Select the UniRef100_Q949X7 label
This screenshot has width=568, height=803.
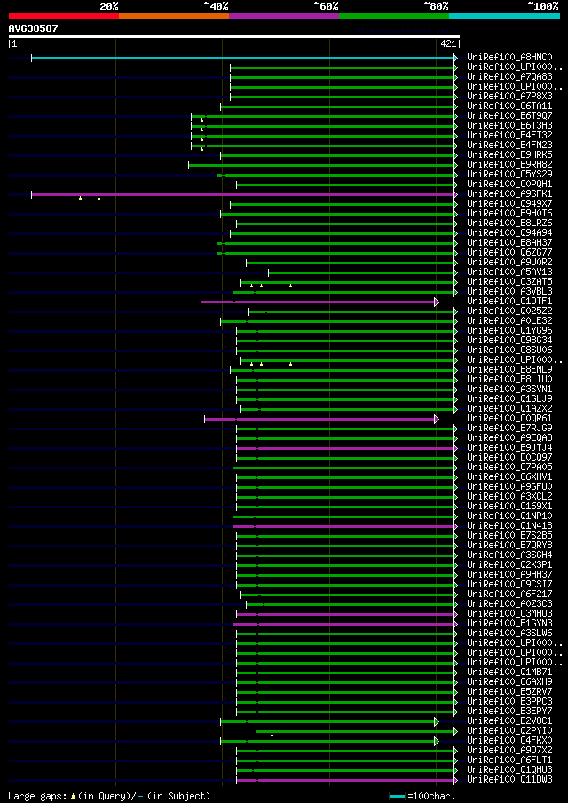tap(509, 204)
